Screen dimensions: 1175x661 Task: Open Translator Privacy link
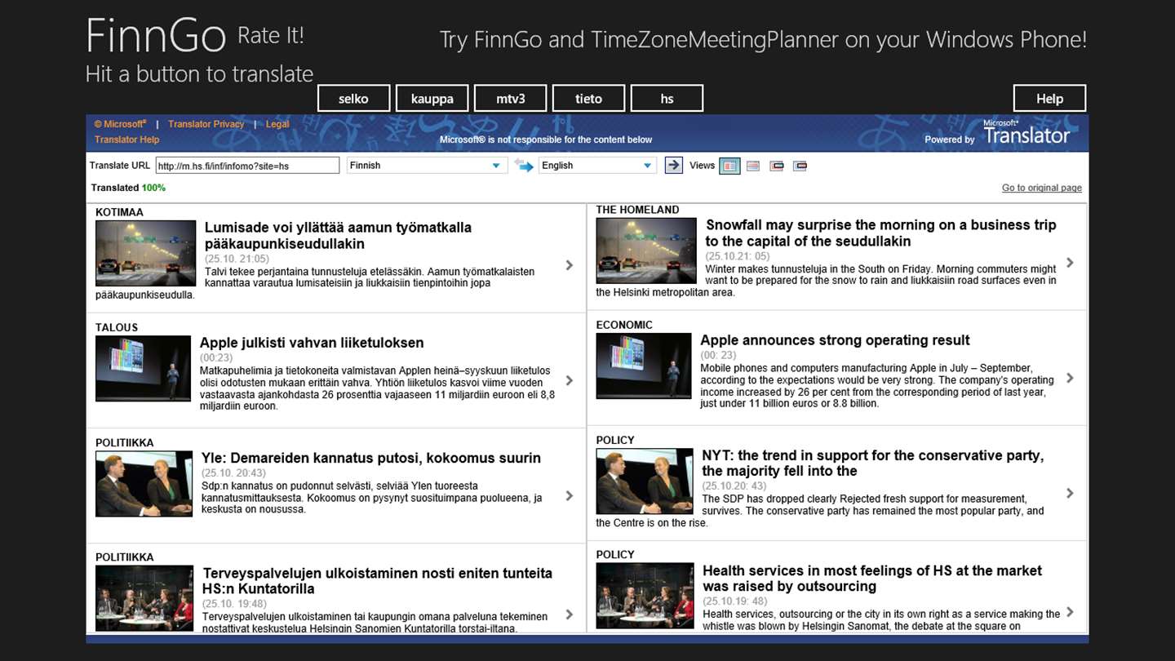tap(206, 124)
